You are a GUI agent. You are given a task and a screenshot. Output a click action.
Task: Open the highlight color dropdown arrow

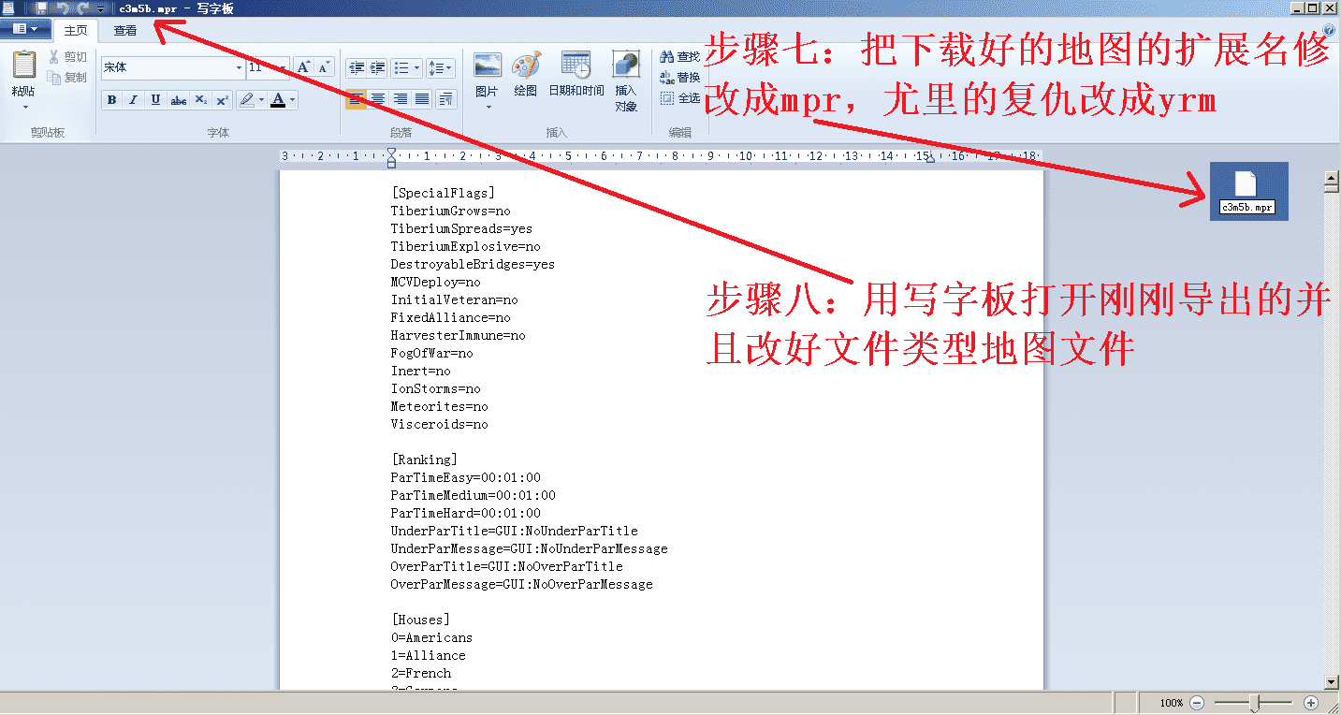(261, 99)
